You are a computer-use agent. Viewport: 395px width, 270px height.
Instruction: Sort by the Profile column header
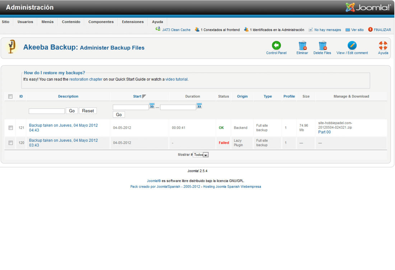(x=289, y=96)
